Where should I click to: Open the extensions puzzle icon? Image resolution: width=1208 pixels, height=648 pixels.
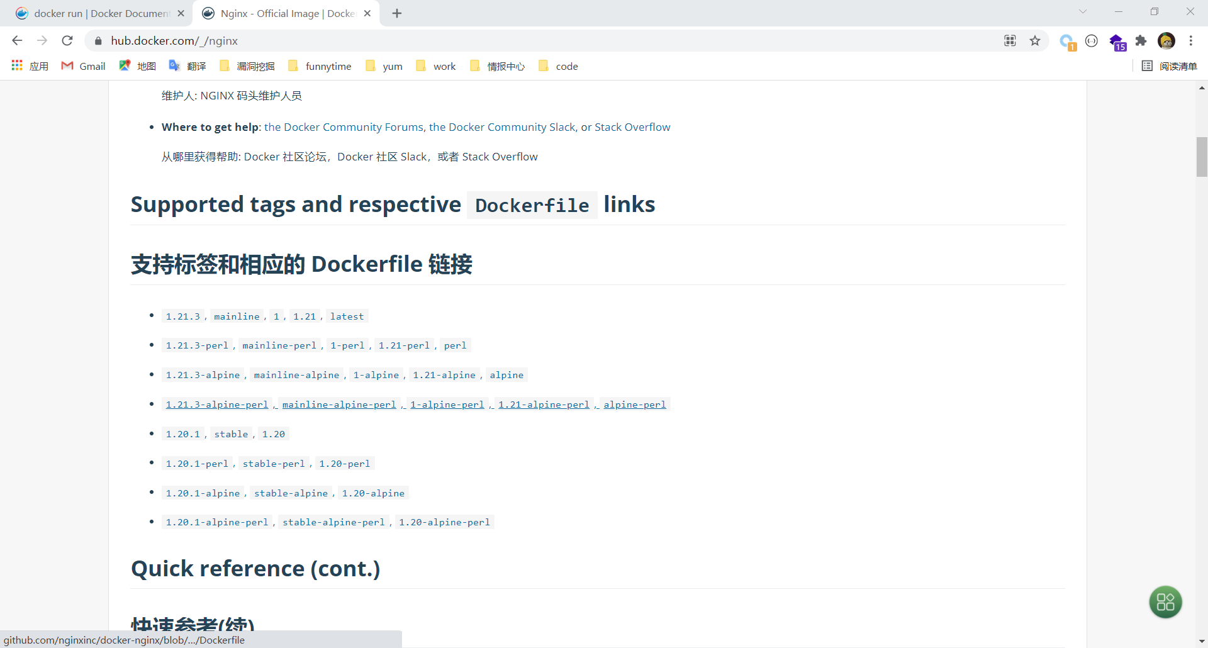click(1141, 41)
